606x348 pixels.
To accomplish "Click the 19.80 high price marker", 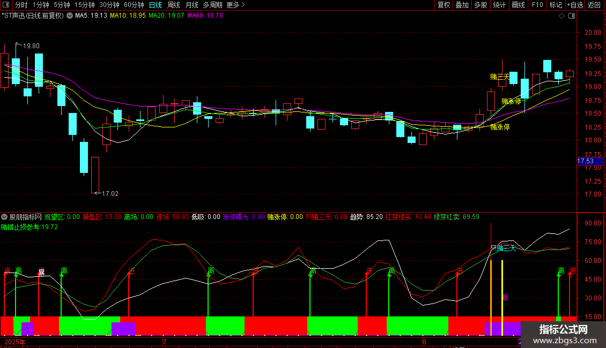I will 31,46.
